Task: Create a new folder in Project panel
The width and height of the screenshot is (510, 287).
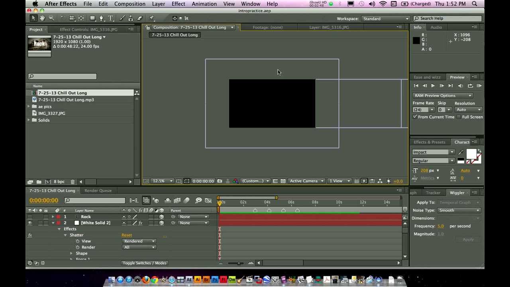Action: (x=39, y=182)
